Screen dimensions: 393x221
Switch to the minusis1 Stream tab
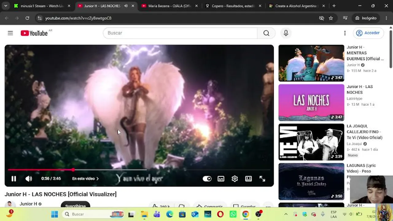[x=42, y=6]
